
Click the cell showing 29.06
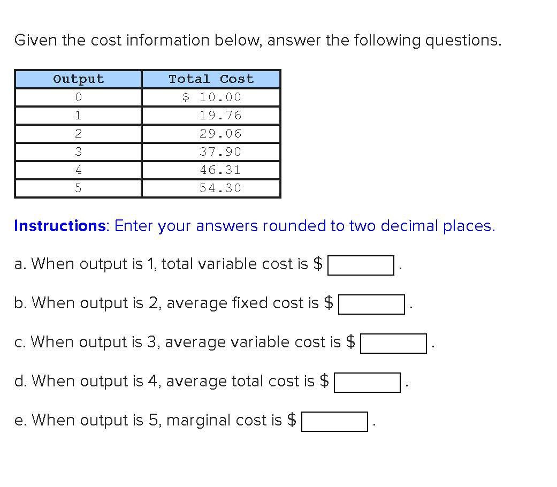[211, 133]
